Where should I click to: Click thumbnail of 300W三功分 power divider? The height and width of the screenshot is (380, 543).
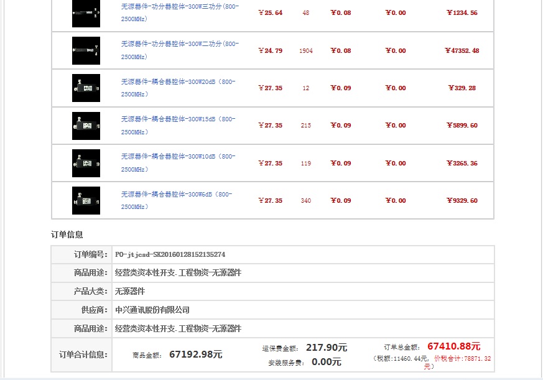86,13
